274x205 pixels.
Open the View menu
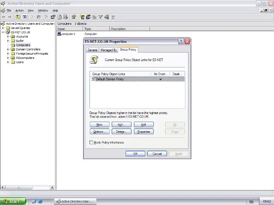(30, 10)
